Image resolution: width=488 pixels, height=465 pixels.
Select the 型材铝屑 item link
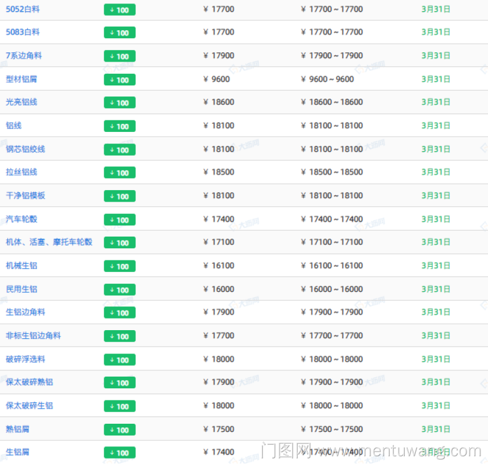pos(22,79)
